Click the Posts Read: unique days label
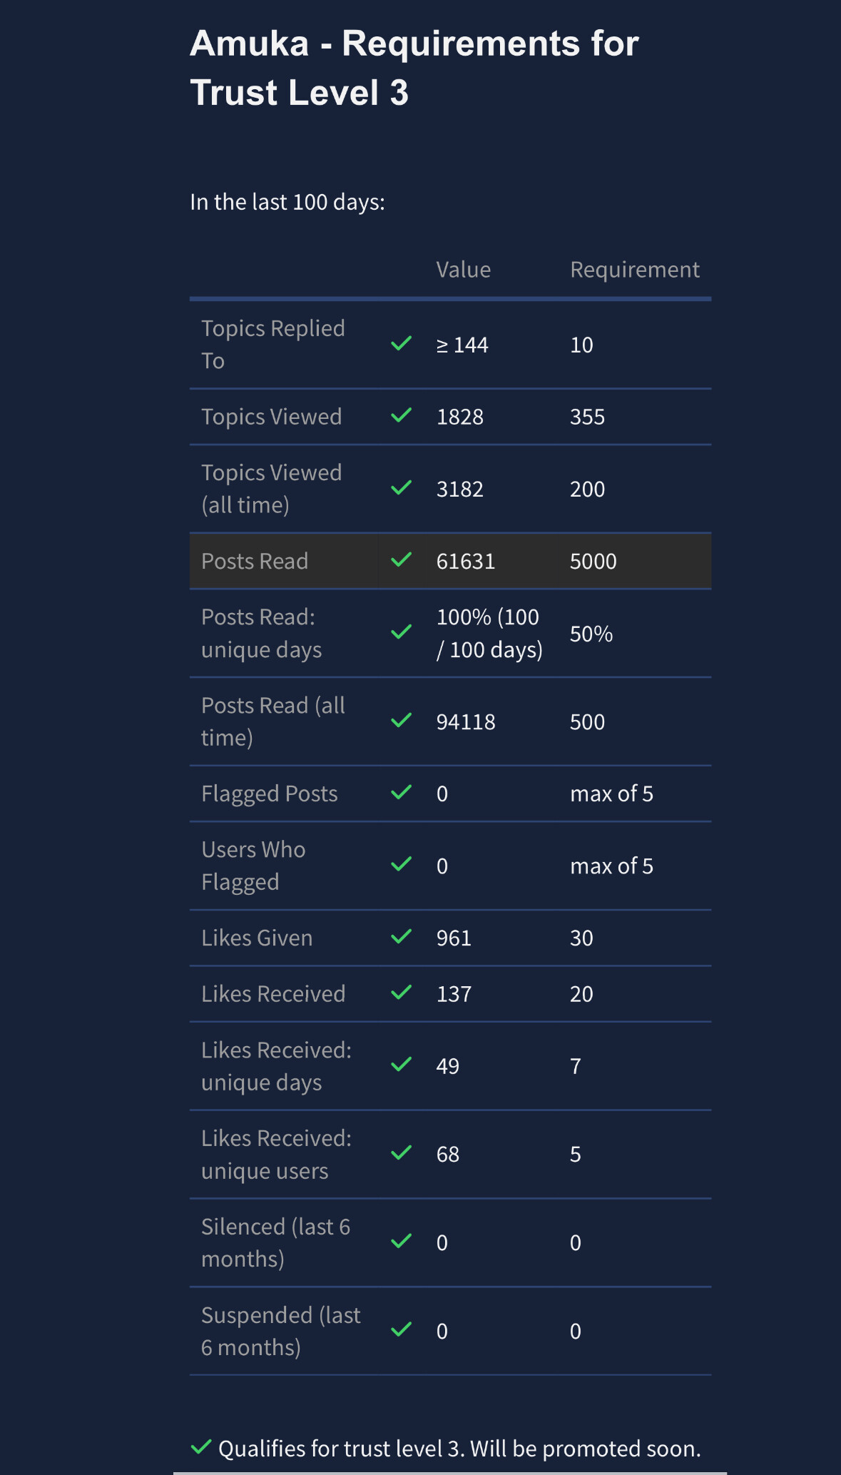 [x=262, y=633]
